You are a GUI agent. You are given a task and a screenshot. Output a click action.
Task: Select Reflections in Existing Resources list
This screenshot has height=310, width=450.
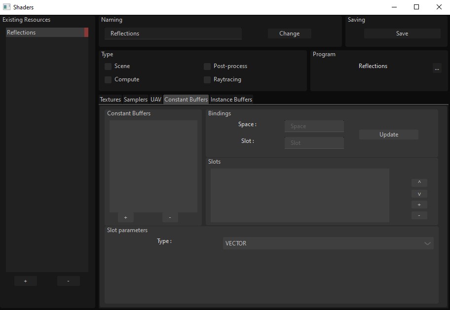click(47, 33)
